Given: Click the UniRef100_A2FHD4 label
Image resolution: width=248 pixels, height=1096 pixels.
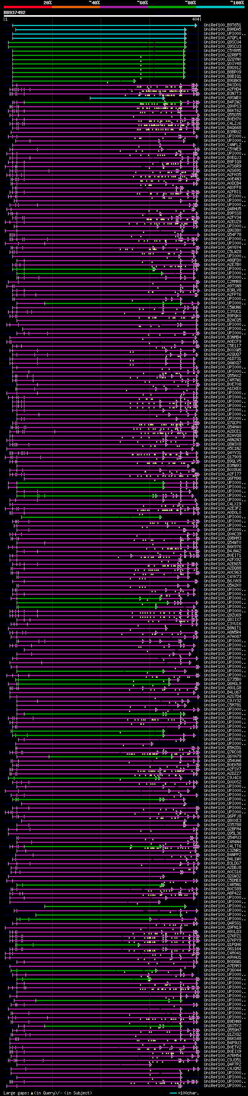Looking at the screenshot, I should click(222, 89).
